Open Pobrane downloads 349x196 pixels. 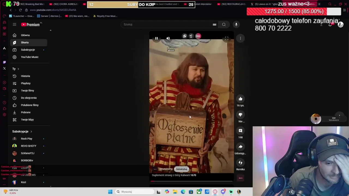(x=29, y=112)
